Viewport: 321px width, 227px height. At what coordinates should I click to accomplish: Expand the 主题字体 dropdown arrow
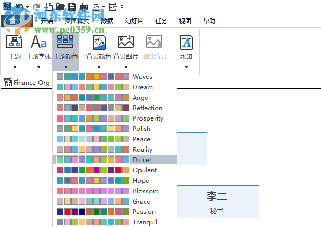[38, 67]
